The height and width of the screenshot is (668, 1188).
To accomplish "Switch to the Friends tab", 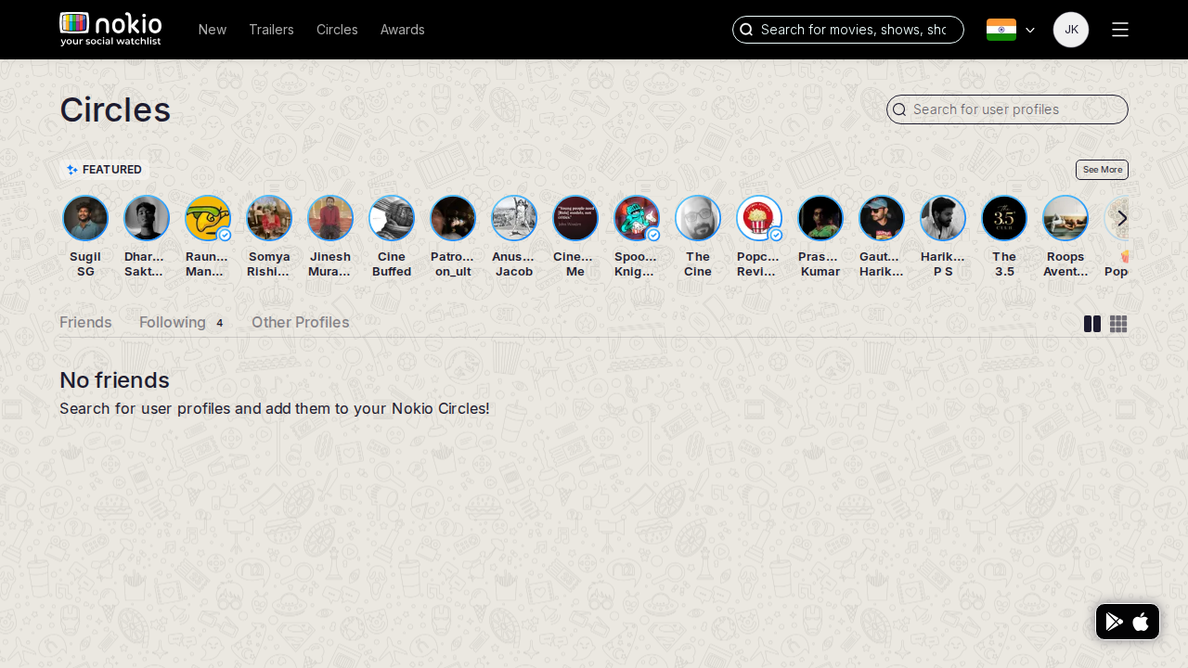I will click(85, 322).
